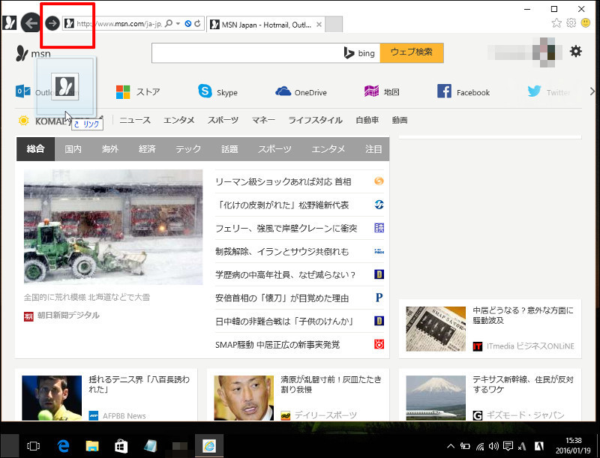Image resolution: width=600 pixels, height=458 pixels.
Task: Expand more services with the right chevron
Action: click(x=590, y=91)
